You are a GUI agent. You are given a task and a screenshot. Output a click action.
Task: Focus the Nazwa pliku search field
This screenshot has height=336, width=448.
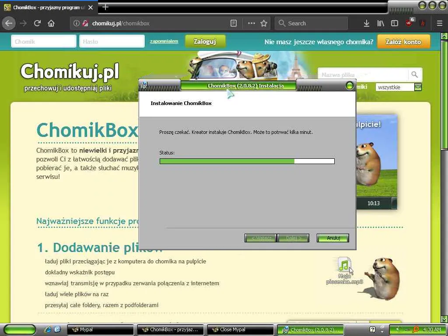click(x=363, y=74)
